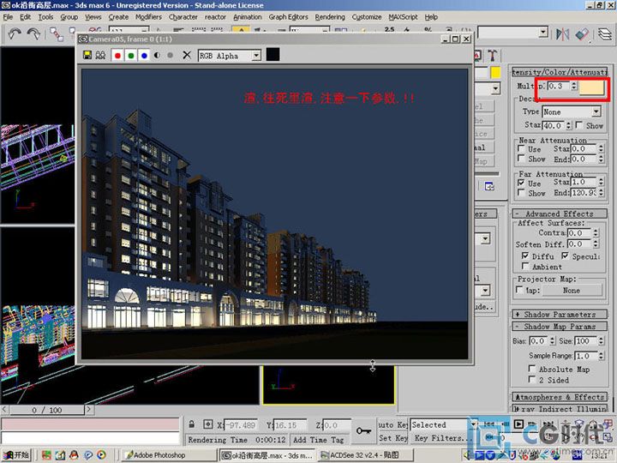Click the Far Attenuation End value field
Image resolution: width=617 pixels, height=463 pixels.
click(584, 193)
